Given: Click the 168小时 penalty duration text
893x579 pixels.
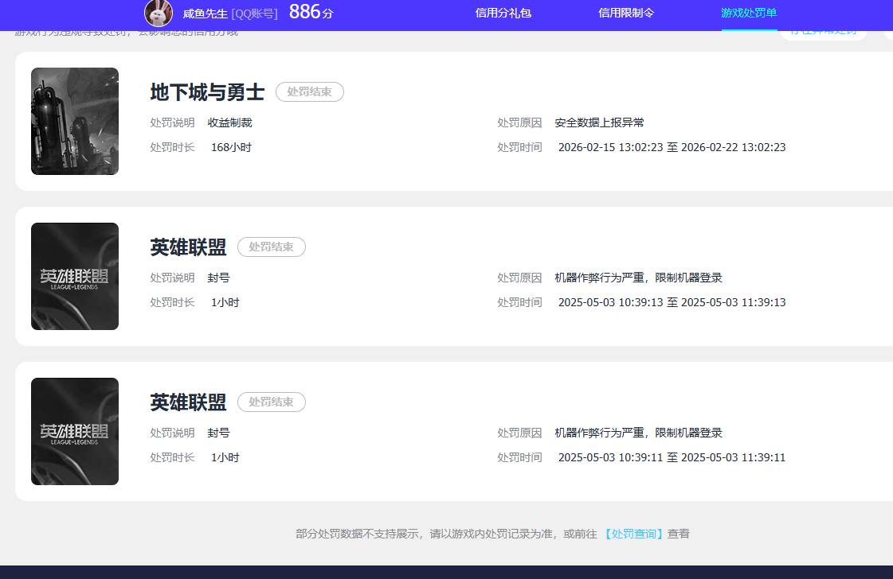Looking at the screenshot, I should tap(231, 147).
